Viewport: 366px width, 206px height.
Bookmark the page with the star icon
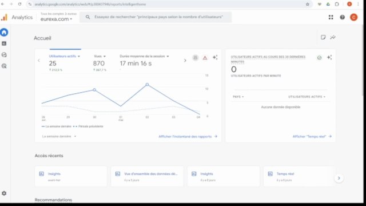coord(308,4)
